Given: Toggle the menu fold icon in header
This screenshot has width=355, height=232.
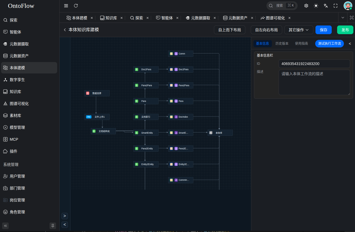Looking at the screenshot, I should (66, 6).
